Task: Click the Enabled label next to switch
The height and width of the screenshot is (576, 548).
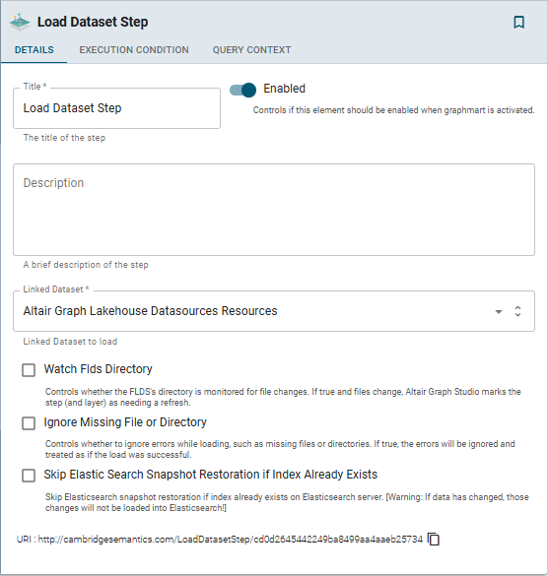Action: coord(284,89)
